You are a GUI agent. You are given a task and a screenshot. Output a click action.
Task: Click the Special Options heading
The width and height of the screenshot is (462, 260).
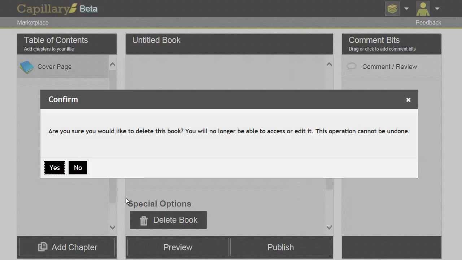pyautogui.click(x=160, y=204)
